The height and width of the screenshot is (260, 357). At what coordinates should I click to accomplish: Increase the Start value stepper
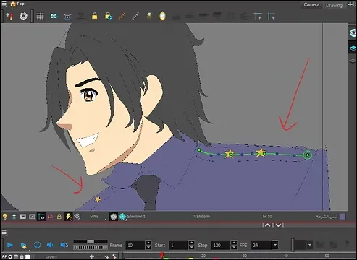coord(191,243)
